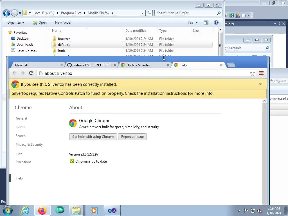The height and width of the screenshot is (216, 288).
Task: Select Recent Places under Favorites
Action: click(x=24, y=50)
